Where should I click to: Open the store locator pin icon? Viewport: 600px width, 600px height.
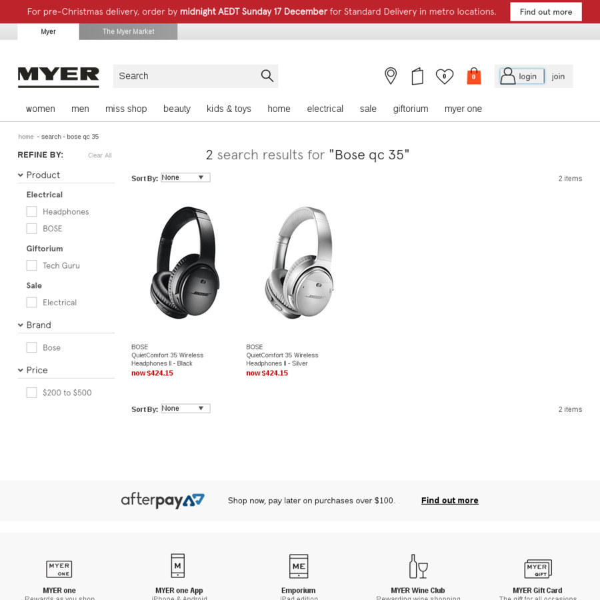390,76
